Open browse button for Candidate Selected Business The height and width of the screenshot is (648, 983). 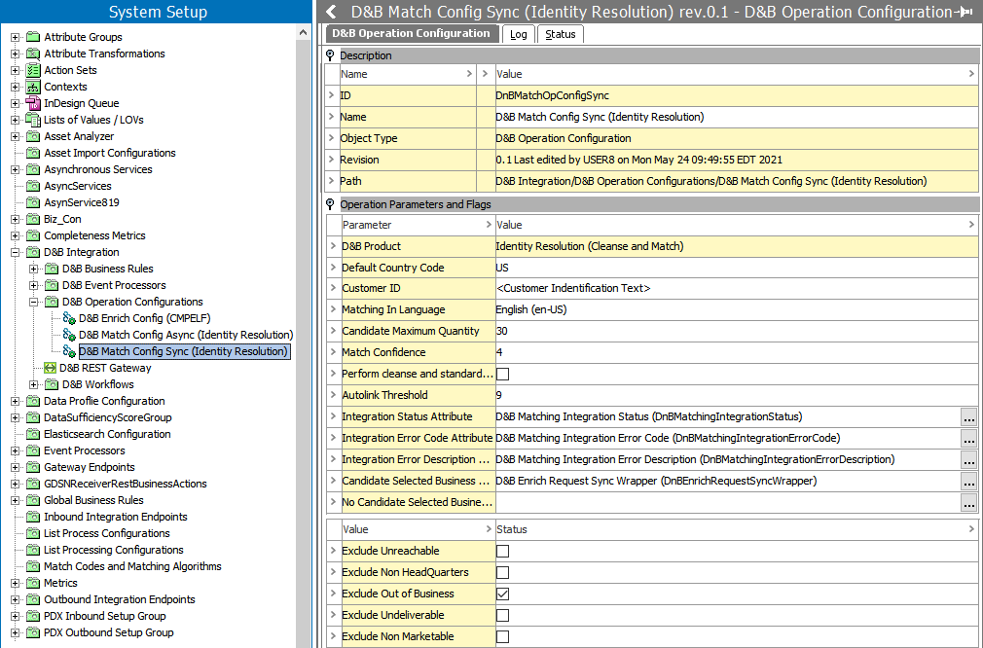coord(968,481)
